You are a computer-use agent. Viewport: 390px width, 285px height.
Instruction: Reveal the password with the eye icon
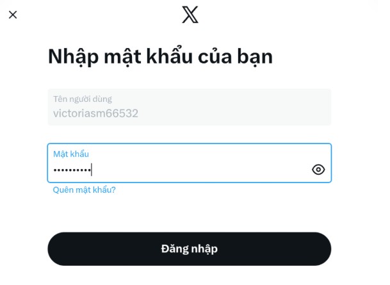click(318, 170)
